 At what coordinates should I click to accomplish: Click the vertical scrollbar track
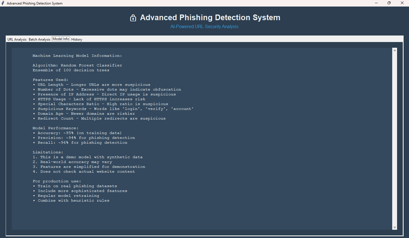(x=395, y=139)
